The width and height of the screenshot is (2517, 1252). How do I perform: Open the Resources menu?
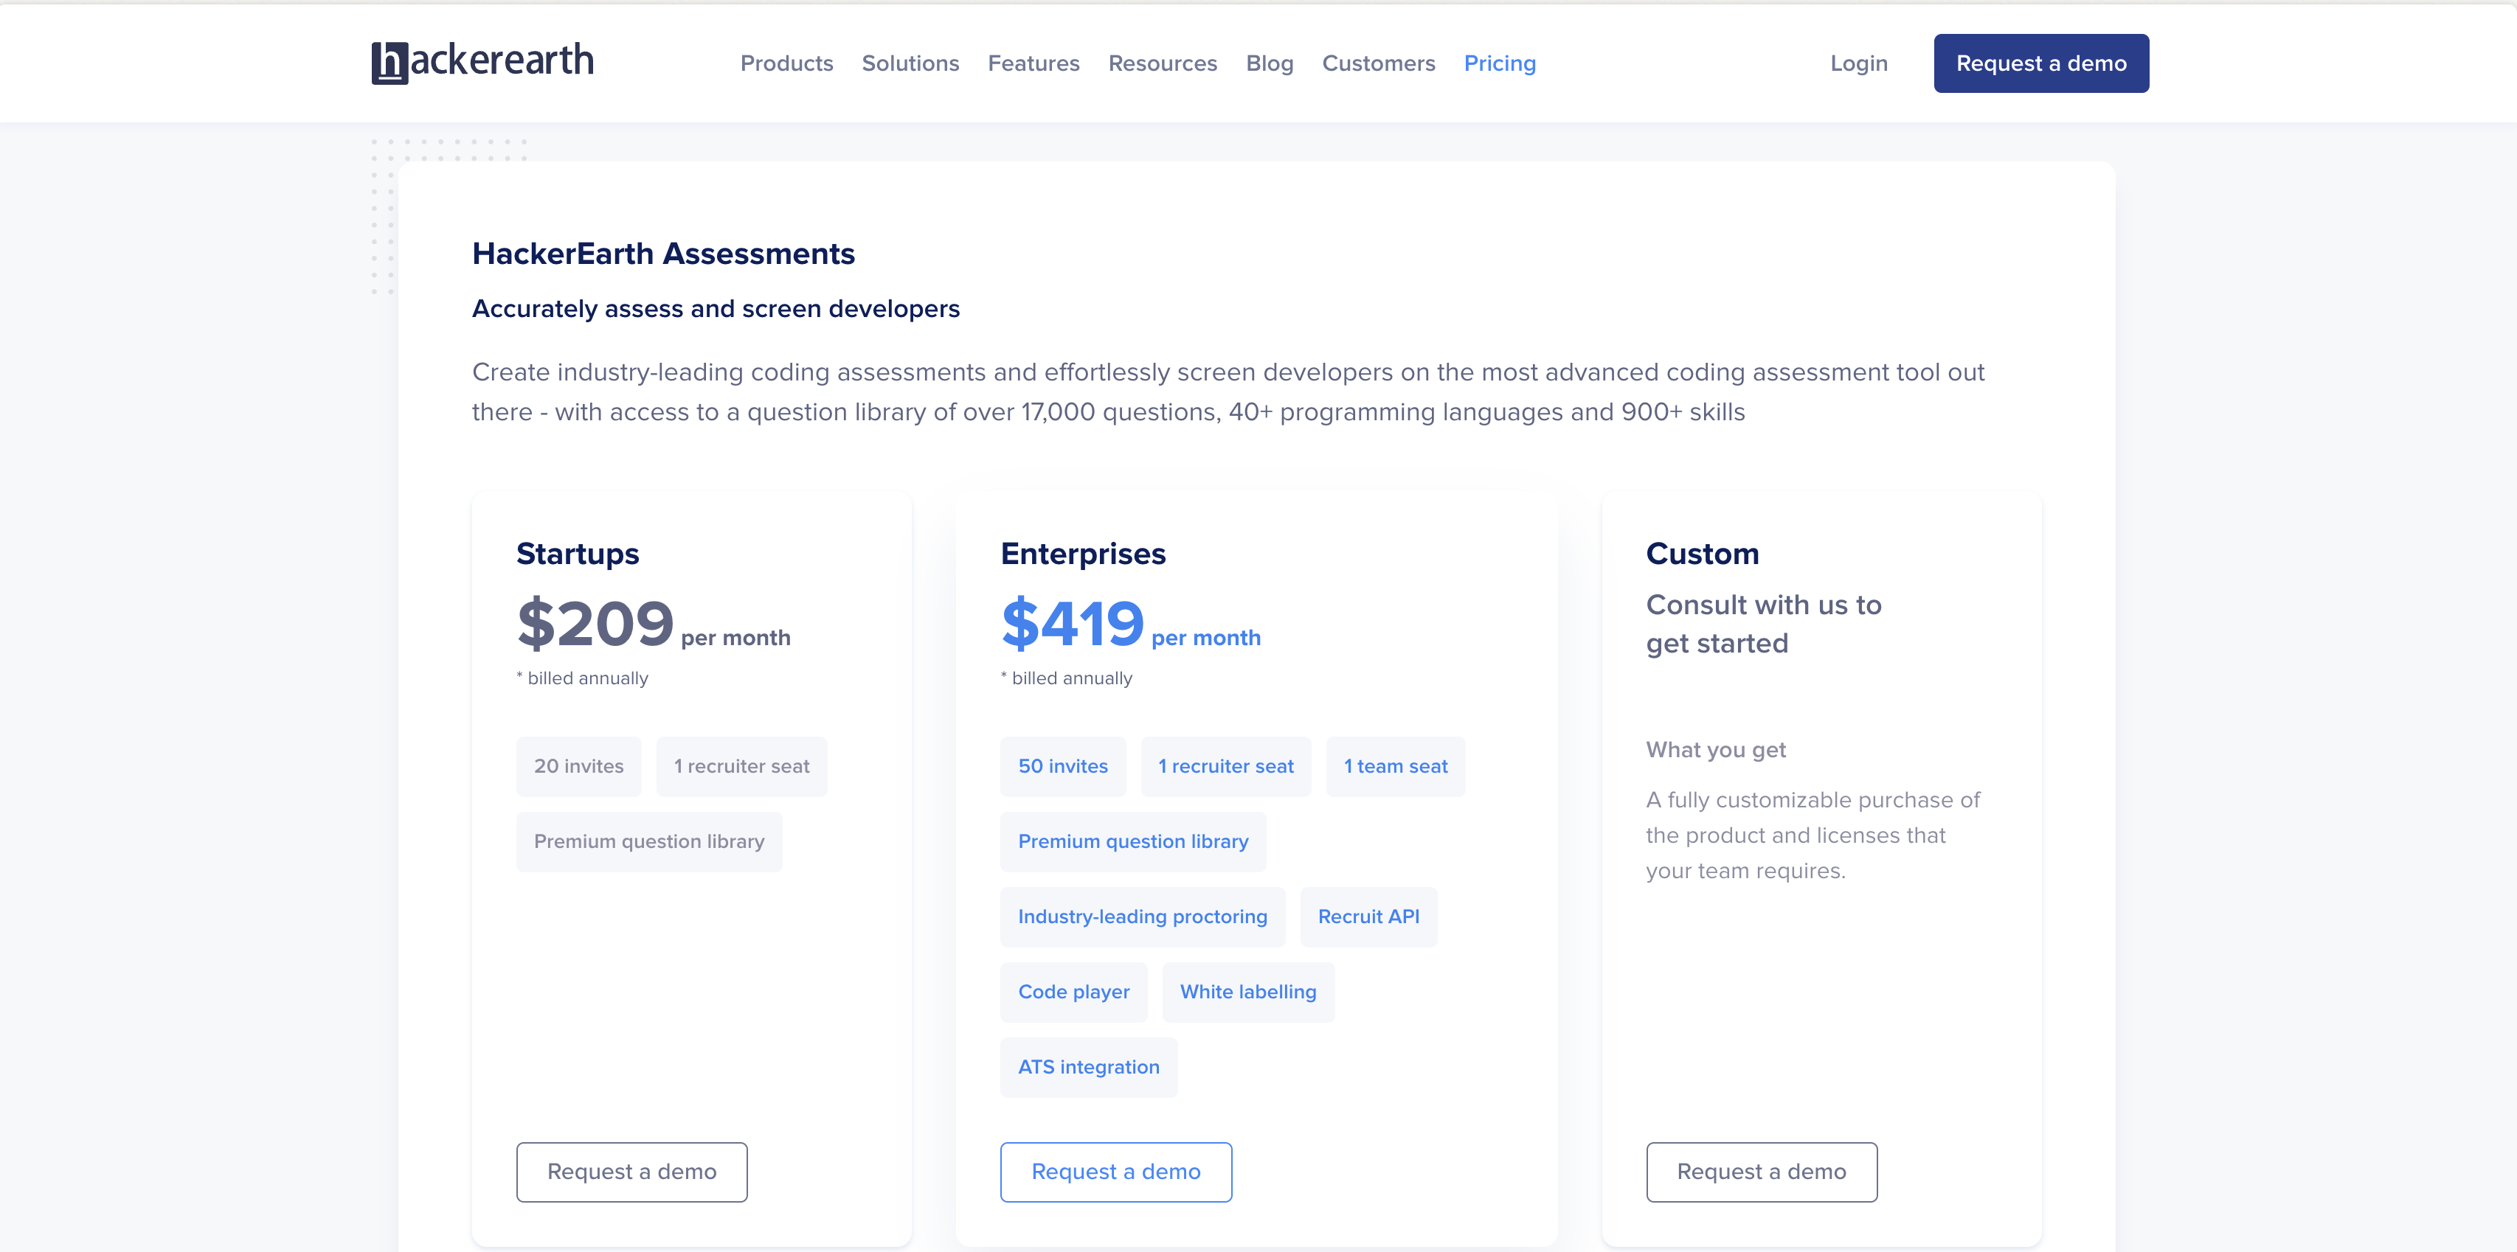(x=1162, y=63)
